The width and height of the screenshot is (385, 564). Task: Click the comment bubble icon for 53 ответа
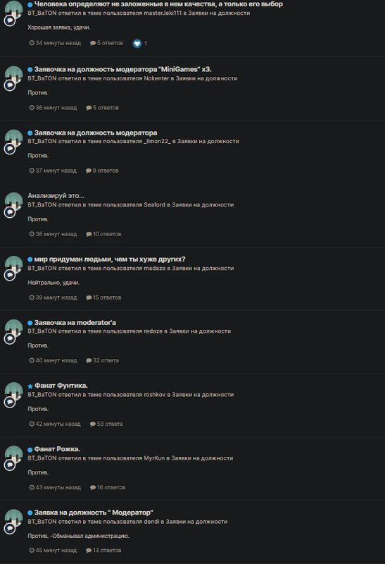click(93, 424)
